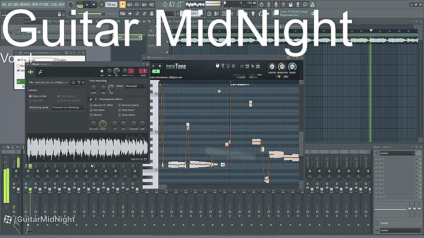This screenshot has height=238, width=424.
Task: Open the TOOLS menu
Action: (54, 5)
